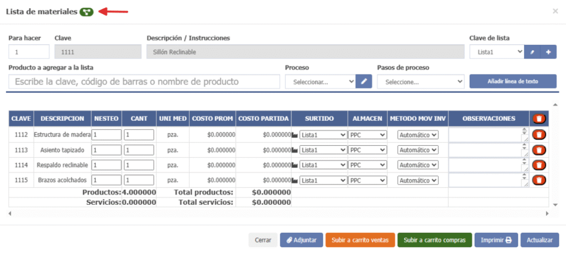Image resolution: width=566 pixels, height=255 pixels.
Task: Click the red trash icon in the table header
Action: 539,119
